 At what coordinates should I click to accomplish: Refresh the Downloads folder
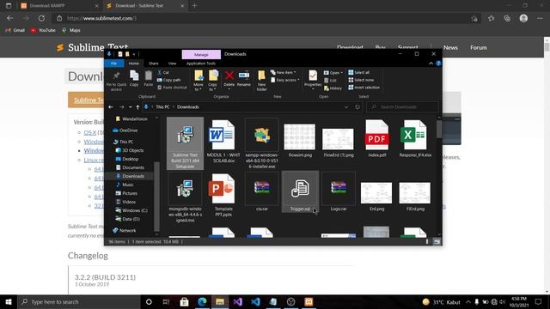click(x=357, y=106)
